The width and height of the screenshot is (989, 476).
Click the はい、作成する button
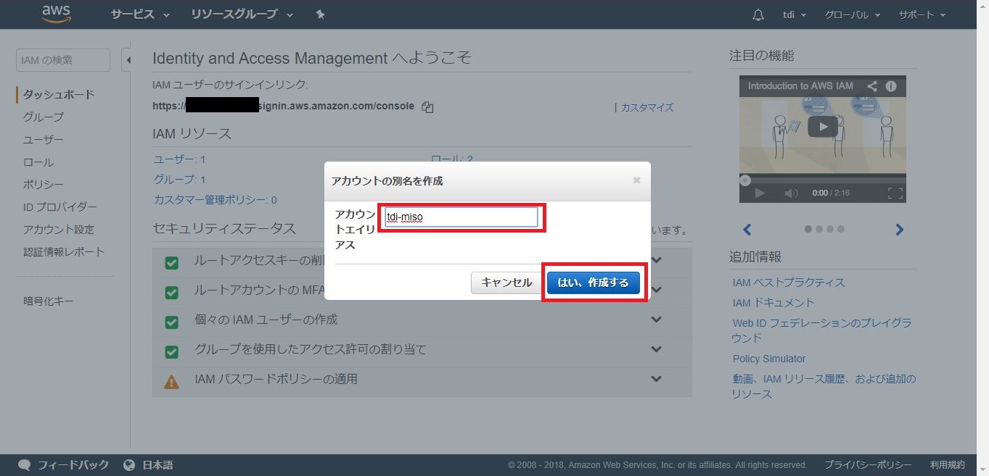pos(593,283)
